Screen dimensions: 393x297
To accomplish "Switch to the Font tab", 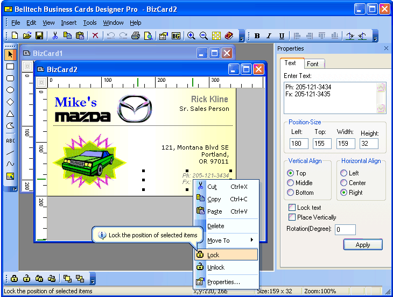I will (312, 64).
